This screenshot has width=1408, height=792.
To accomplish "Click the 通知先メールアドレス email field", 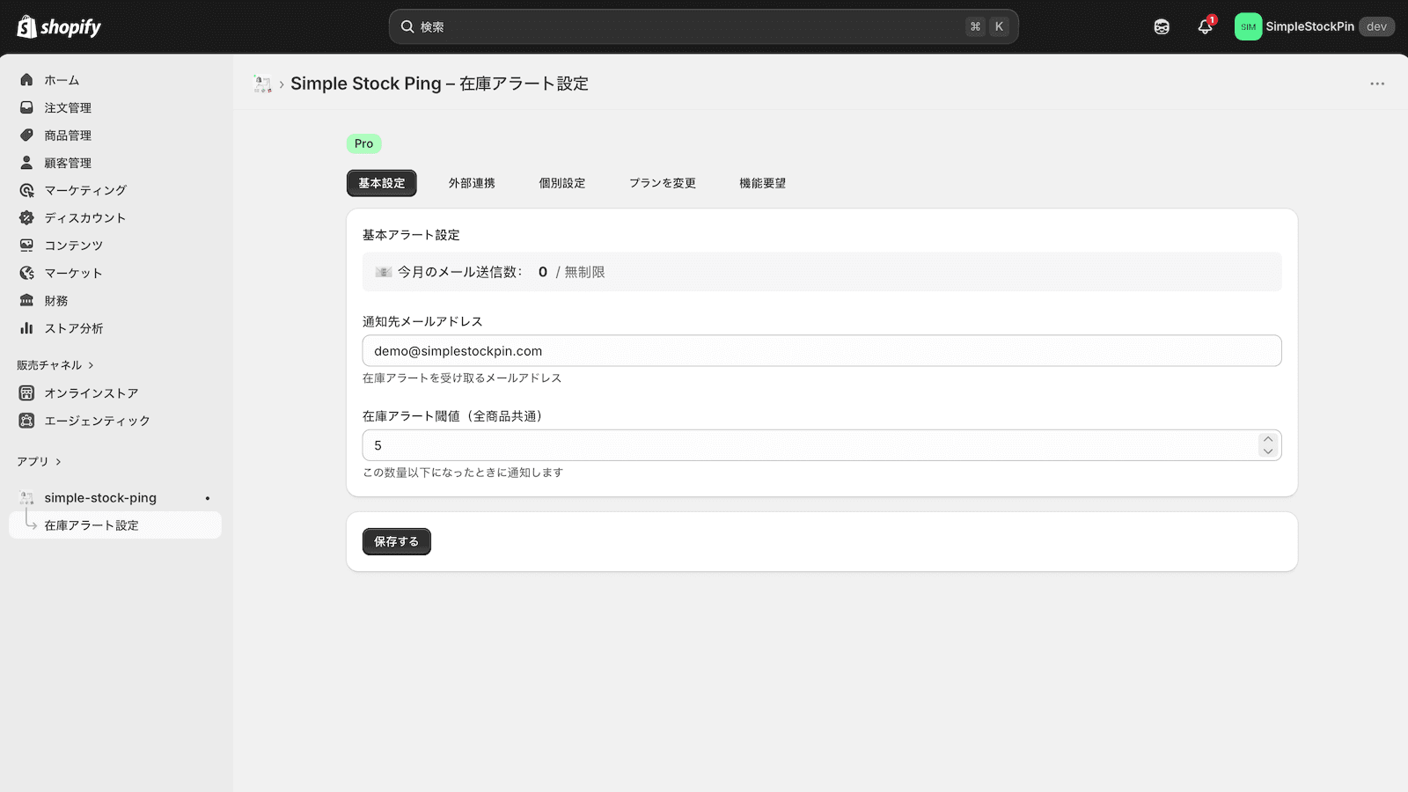I will coord(822,351).
